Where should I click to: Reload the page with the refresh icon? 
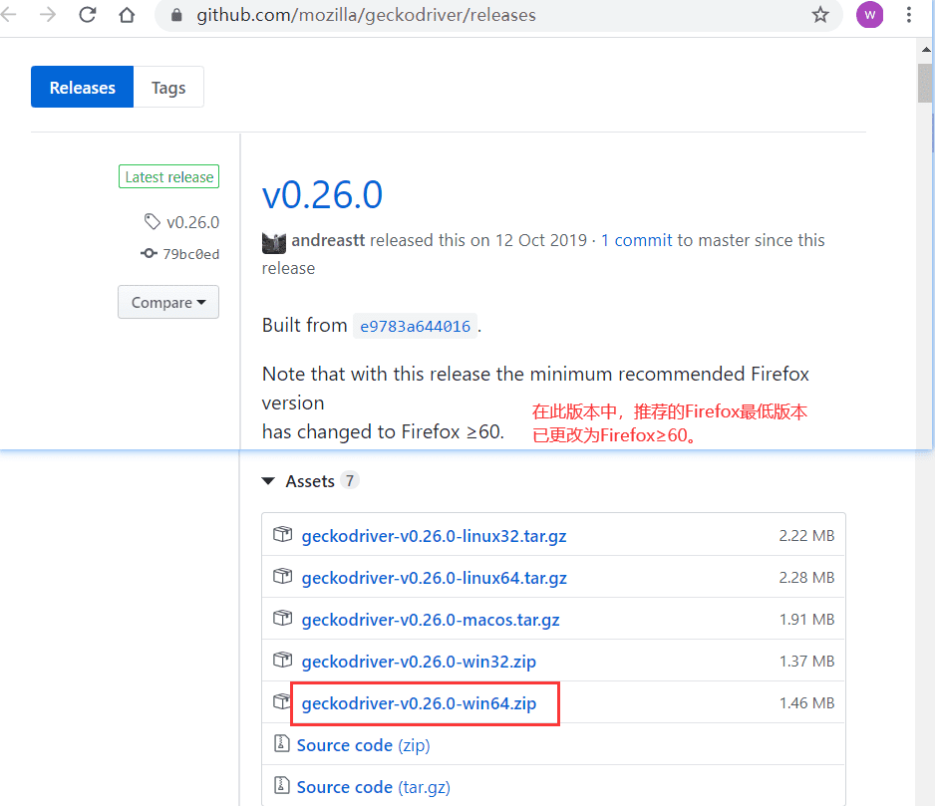(x=88, y=14)
